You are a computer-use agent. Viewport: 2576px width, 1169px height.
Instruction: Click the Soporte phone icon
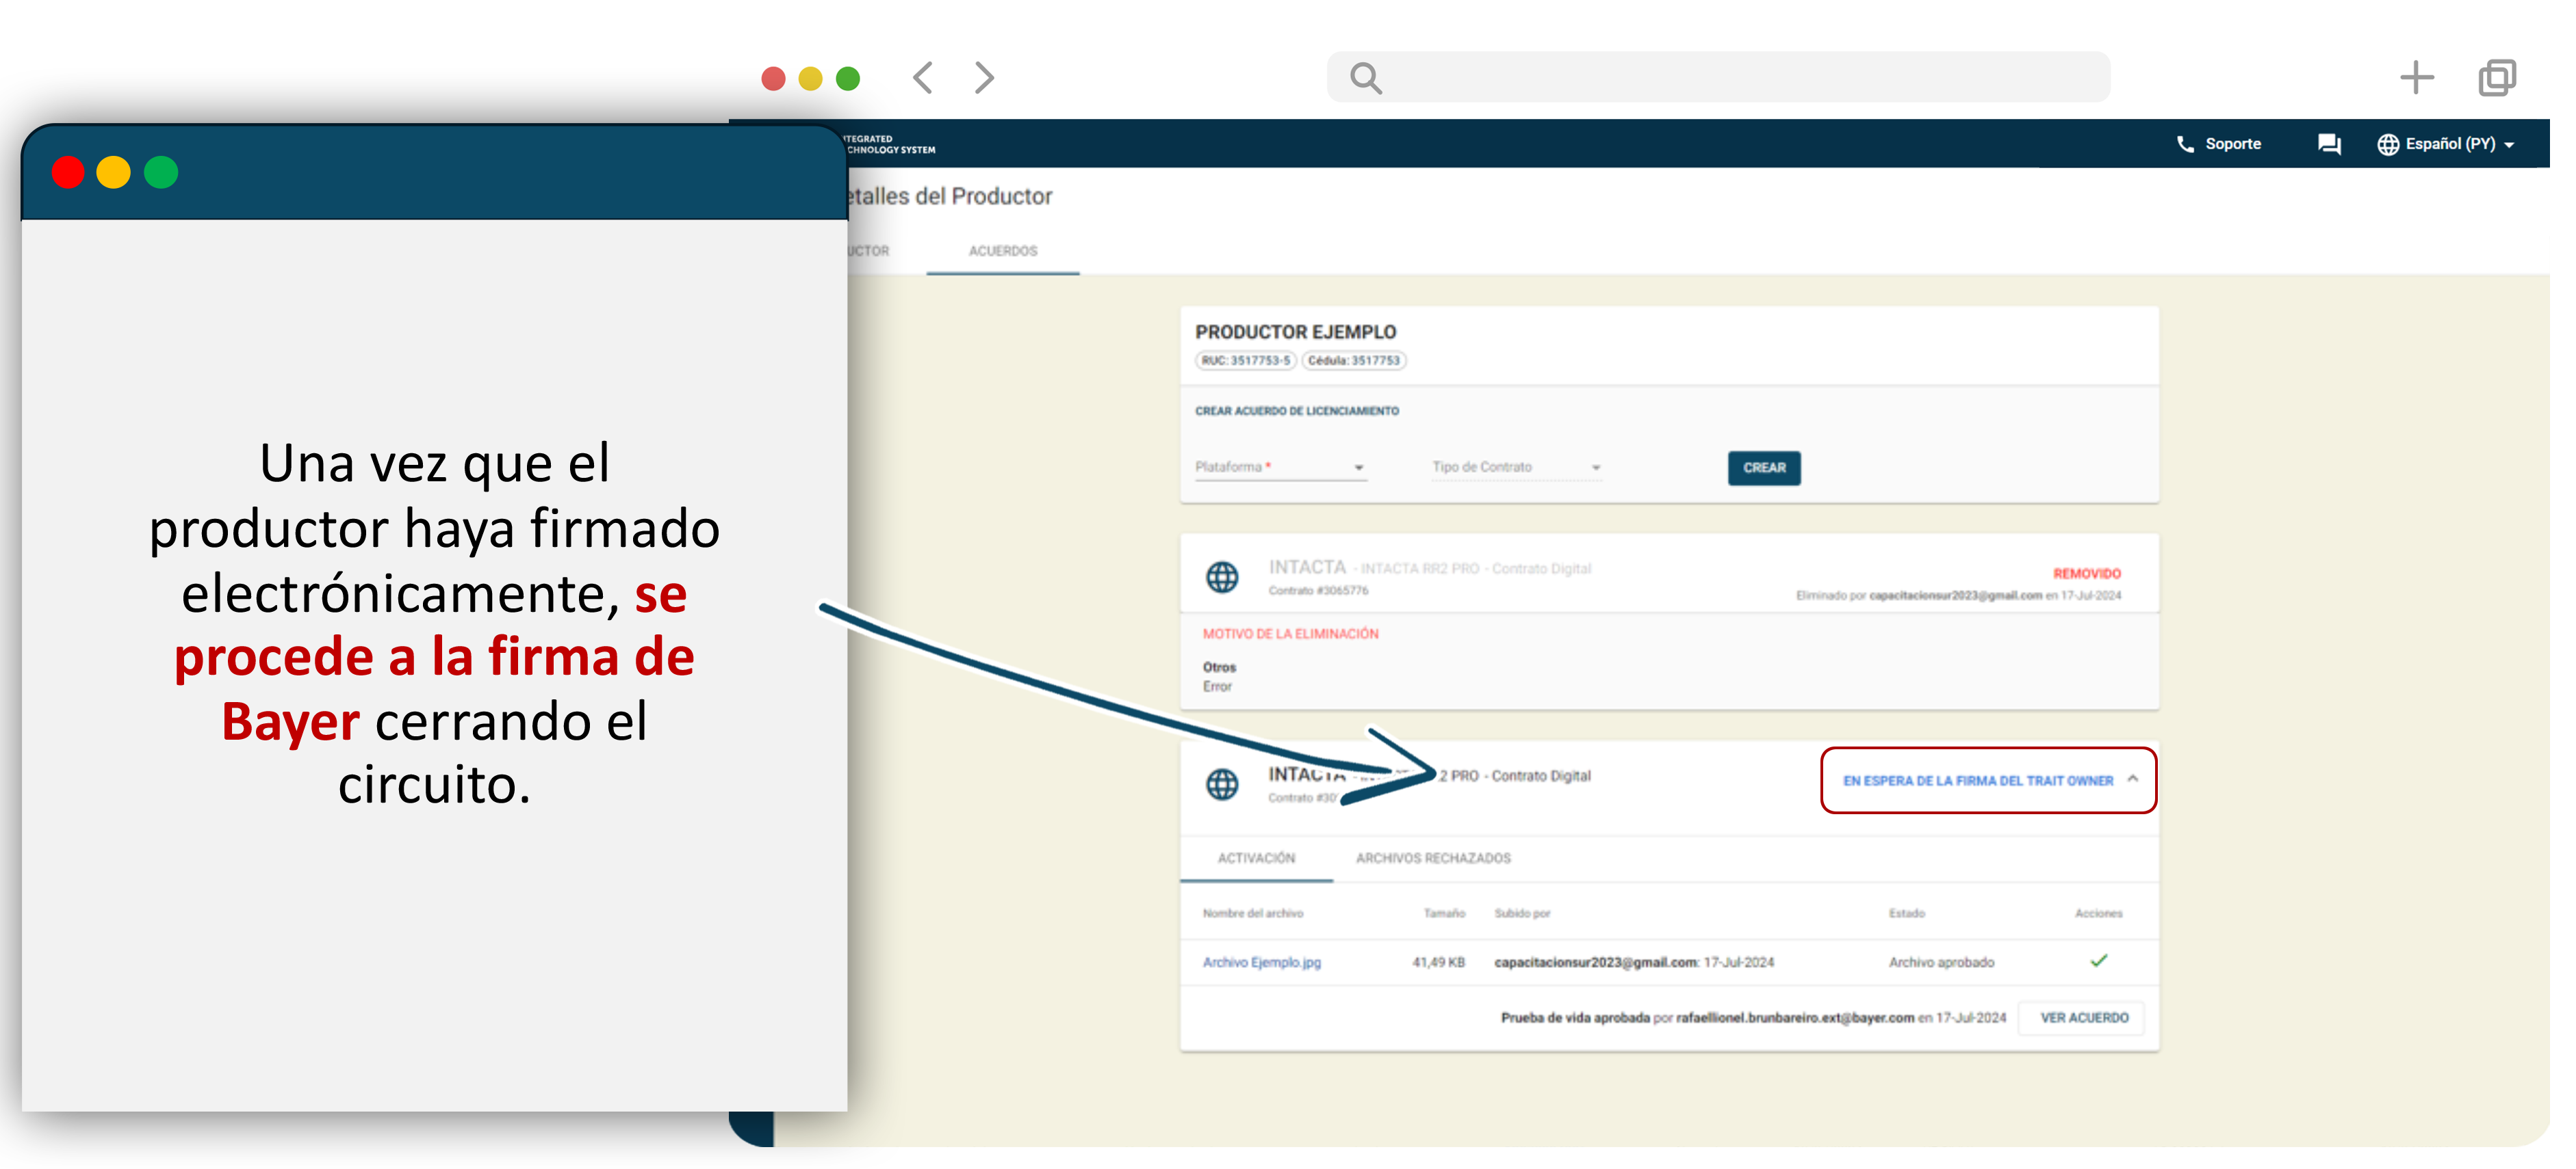point(2185,144)
